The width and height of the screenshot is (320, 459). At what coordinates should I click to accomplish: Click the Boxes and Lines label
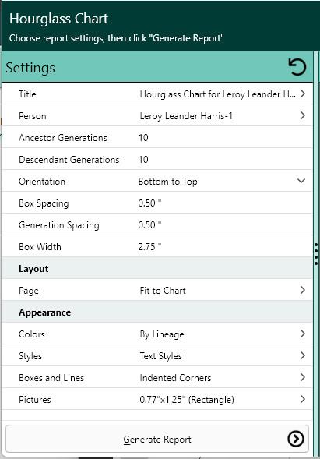(51, 378)
